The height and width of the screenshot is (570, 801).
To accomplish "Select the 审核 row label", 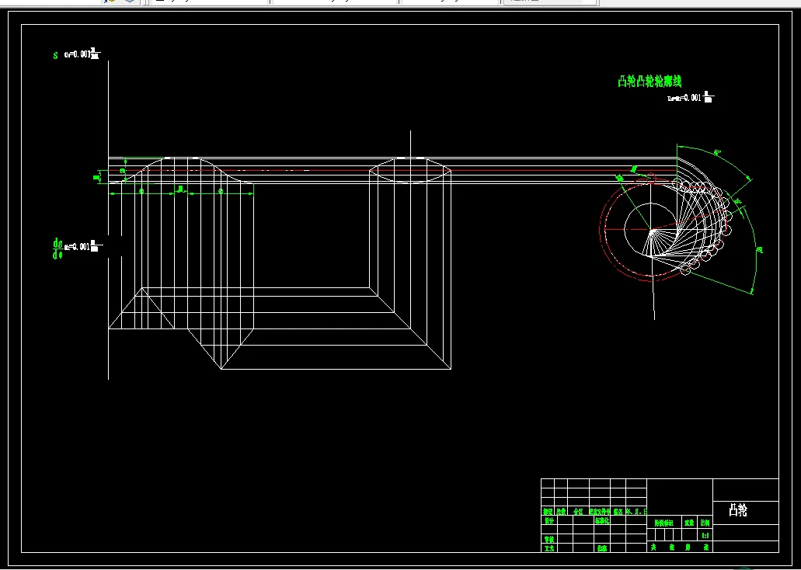I will point(549,540).
